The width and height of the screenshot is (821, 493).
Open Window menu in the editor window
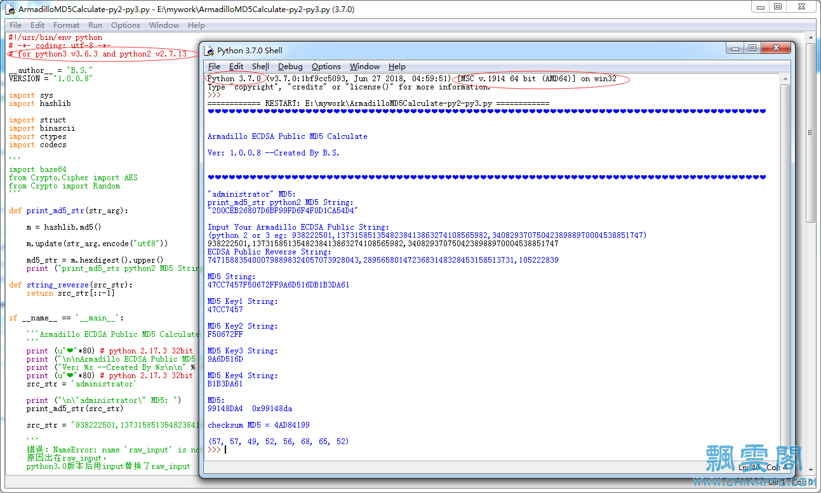click(164, 25)
